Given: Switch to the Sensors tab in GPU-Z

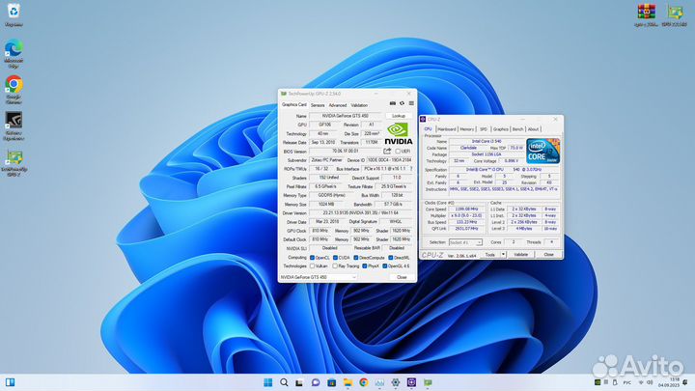Looking at the screenshot, I should (x=318, y=105).
